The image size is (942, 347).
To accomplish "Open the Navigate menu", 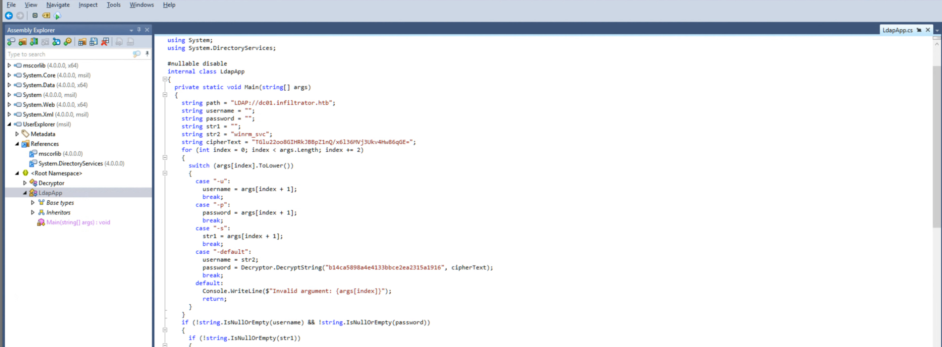I will (x=58, y=5).
